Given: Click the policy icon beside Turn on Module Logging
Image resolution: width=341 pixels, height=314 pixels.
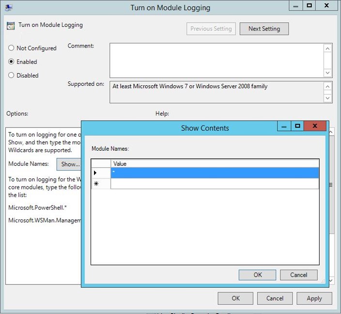Looking at the screenshot, I should point(11,25).
